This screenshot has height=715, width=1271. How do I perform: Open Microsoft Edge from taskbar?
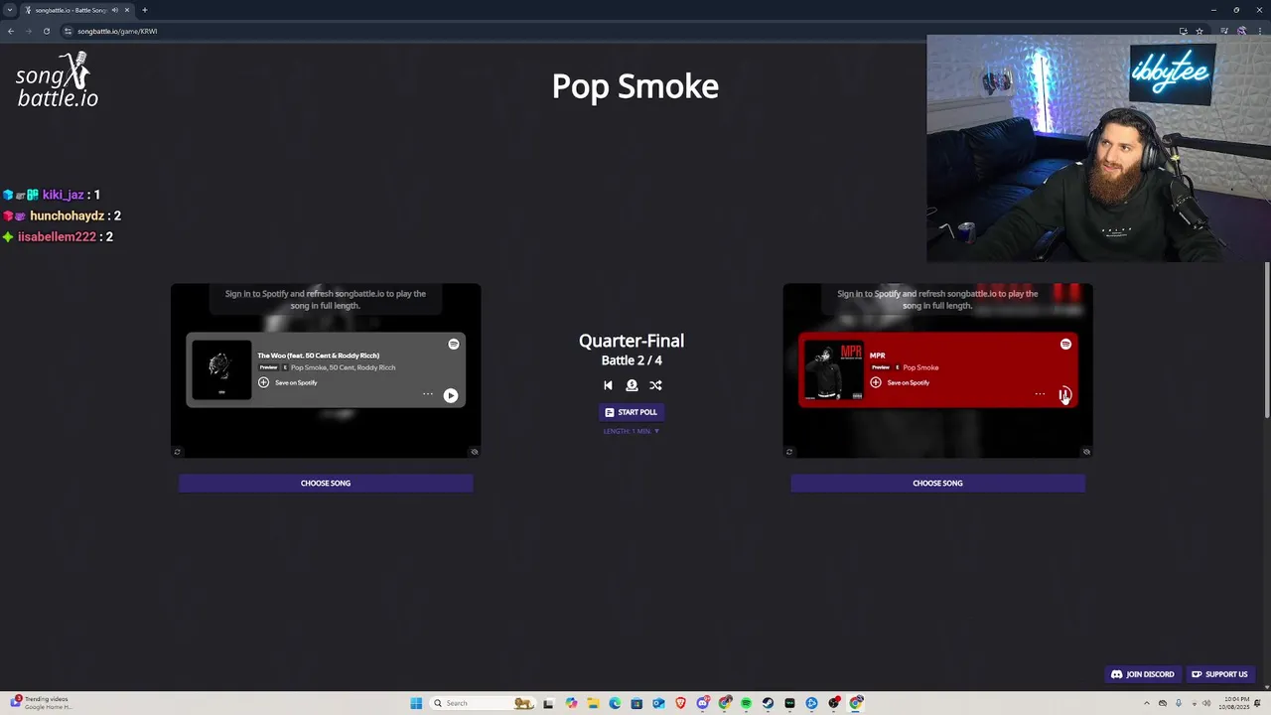point(615,703)
